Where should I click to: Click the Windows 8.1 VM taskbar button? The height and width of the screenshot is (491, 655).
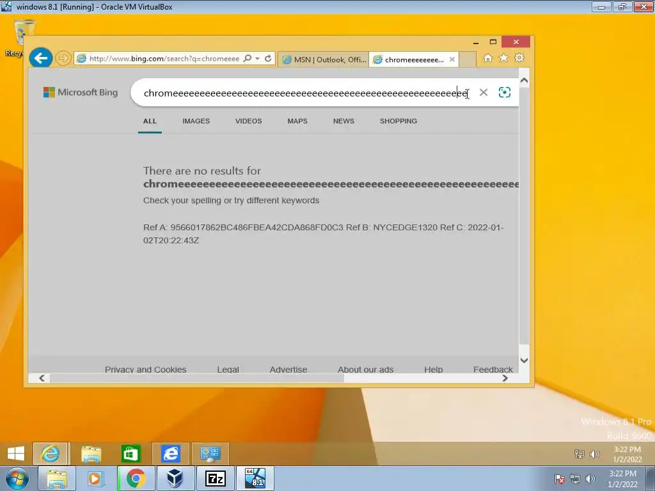click(x=255, y=478)
